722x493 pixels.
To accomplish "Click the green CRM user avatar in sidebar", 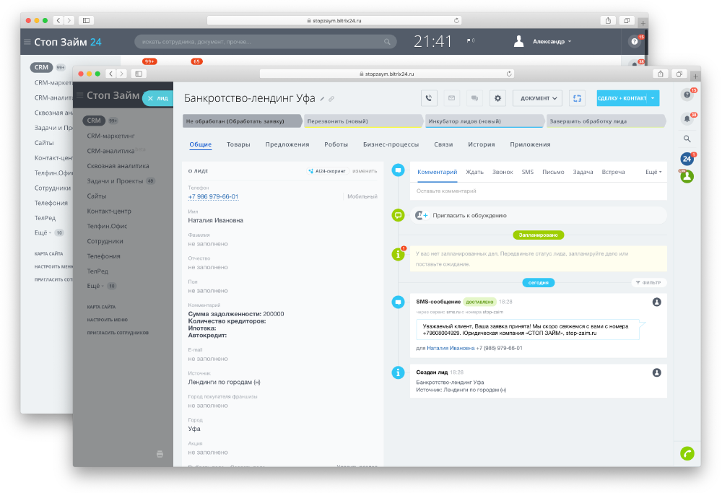I will (x=687, y=176).
